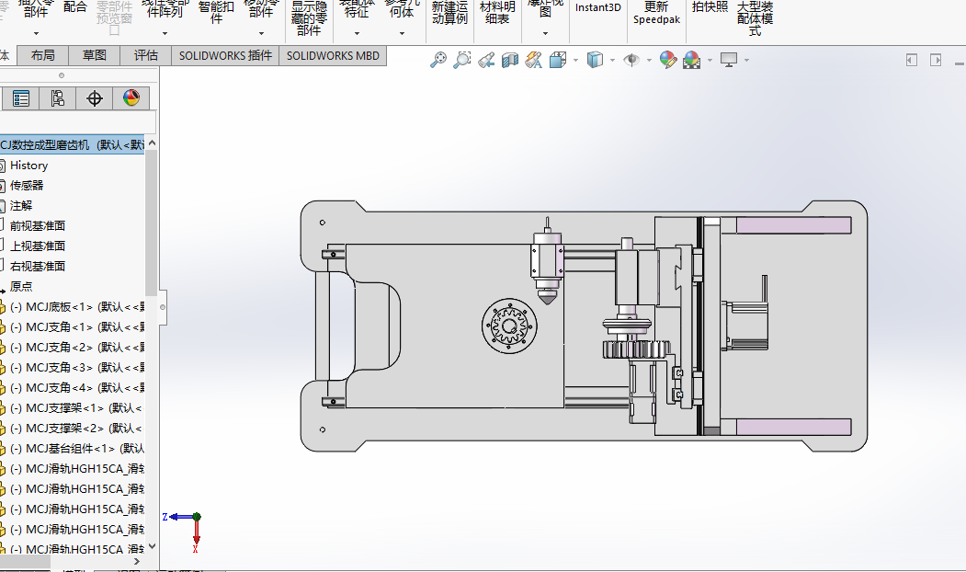The width and height of the screenshot is (966, 572).
Task: Switch to 草图 tab
Action: click(95, 55)
